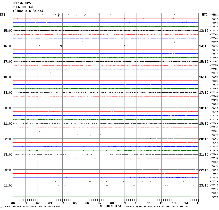
Task: Select the 23:15 UTC time label
Action: [204, 185]
